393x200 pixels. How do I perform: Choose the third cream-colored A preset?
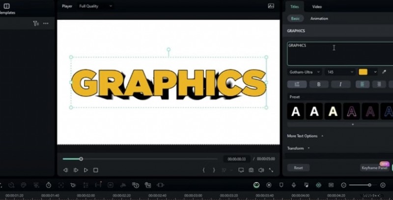coord(333,111)
